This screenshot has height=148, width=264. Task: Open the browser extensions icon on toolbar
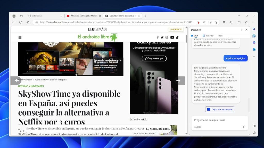click(231, 22)
